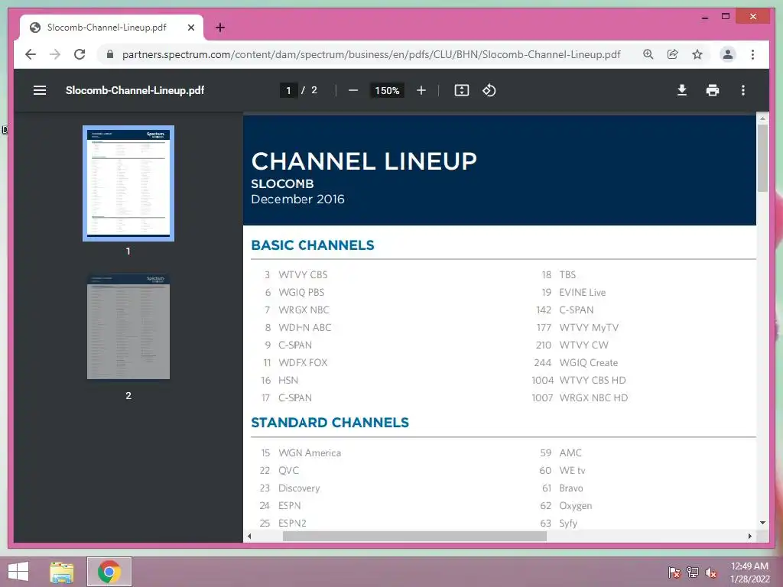Click the WRGX NBC channel 7 entry
The height and width of the screenshot is (587, 783).
click(297, 310)
